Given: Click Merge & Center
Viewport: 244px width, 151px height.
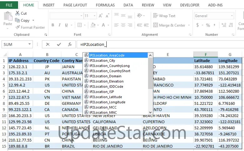Looking at the screenshot, I should pos(169,25).
